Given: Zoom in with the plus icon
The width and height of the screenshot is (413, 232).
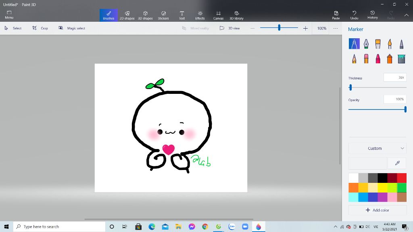Looking at the screenshot, I should click(x=305, y=28).
